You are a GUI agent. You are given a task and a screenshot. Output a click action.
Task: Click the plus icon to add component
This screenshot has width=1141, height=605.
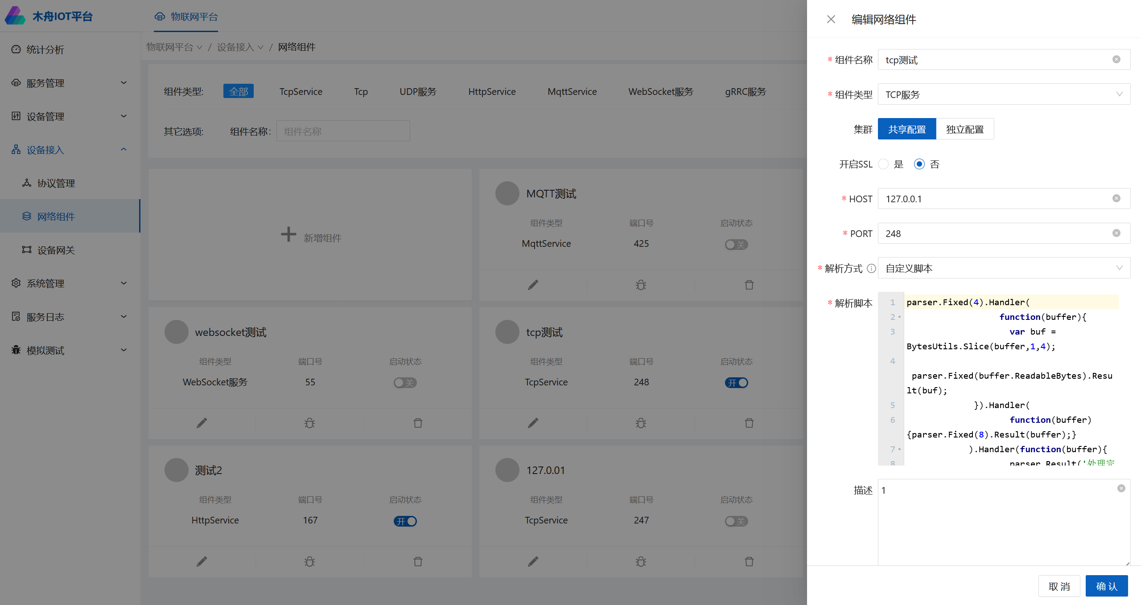point(288,234)
